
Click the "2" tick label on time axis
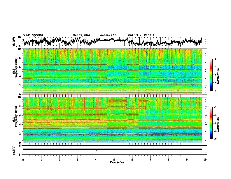point(60,160)
